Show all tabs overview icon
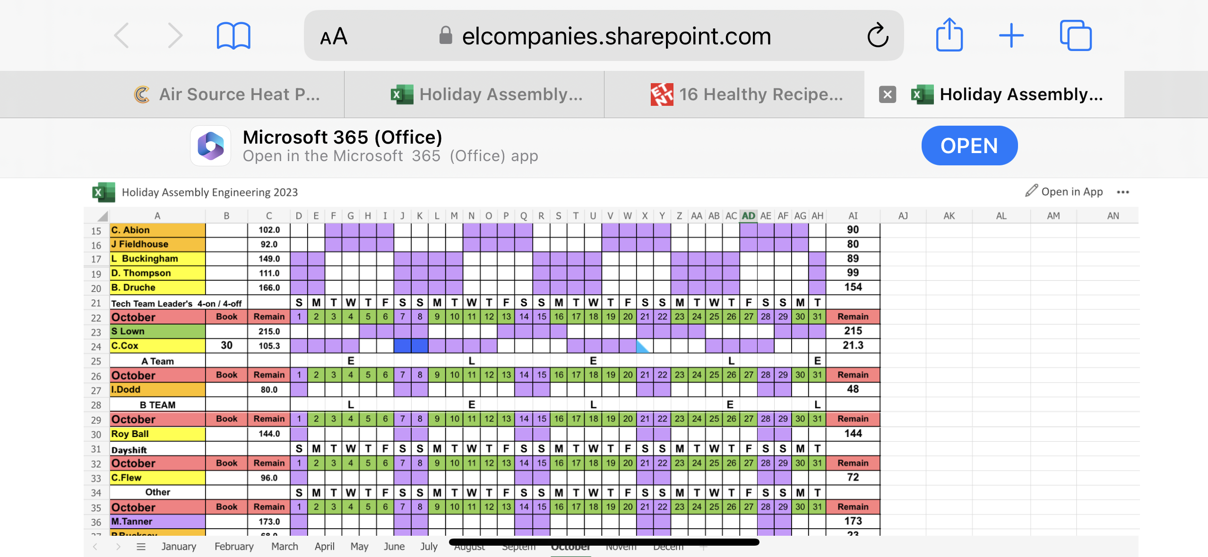 pos(1076,36)
